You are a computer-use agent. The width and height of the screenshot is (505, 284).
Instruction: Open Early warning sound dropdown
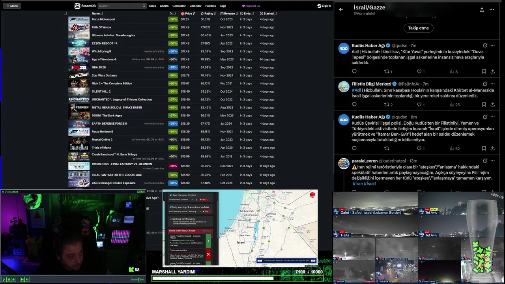pyautogui.click(x=195, y=211)
